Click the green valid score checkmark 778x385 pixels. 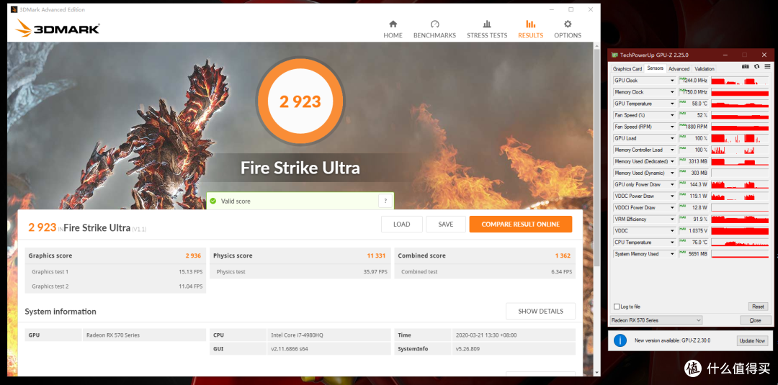(213, 201)
